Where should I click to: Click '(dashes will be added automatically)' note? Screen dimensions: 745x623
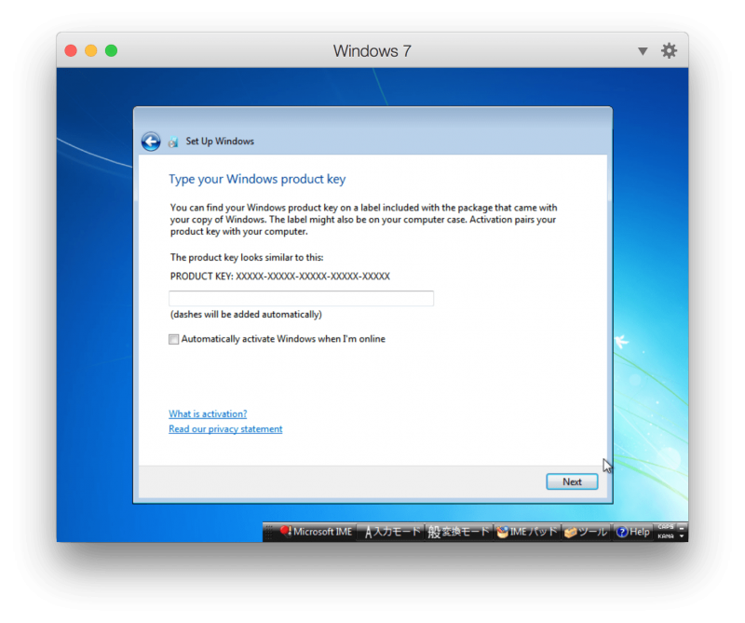pyautogui.click(x=246, y=315)
